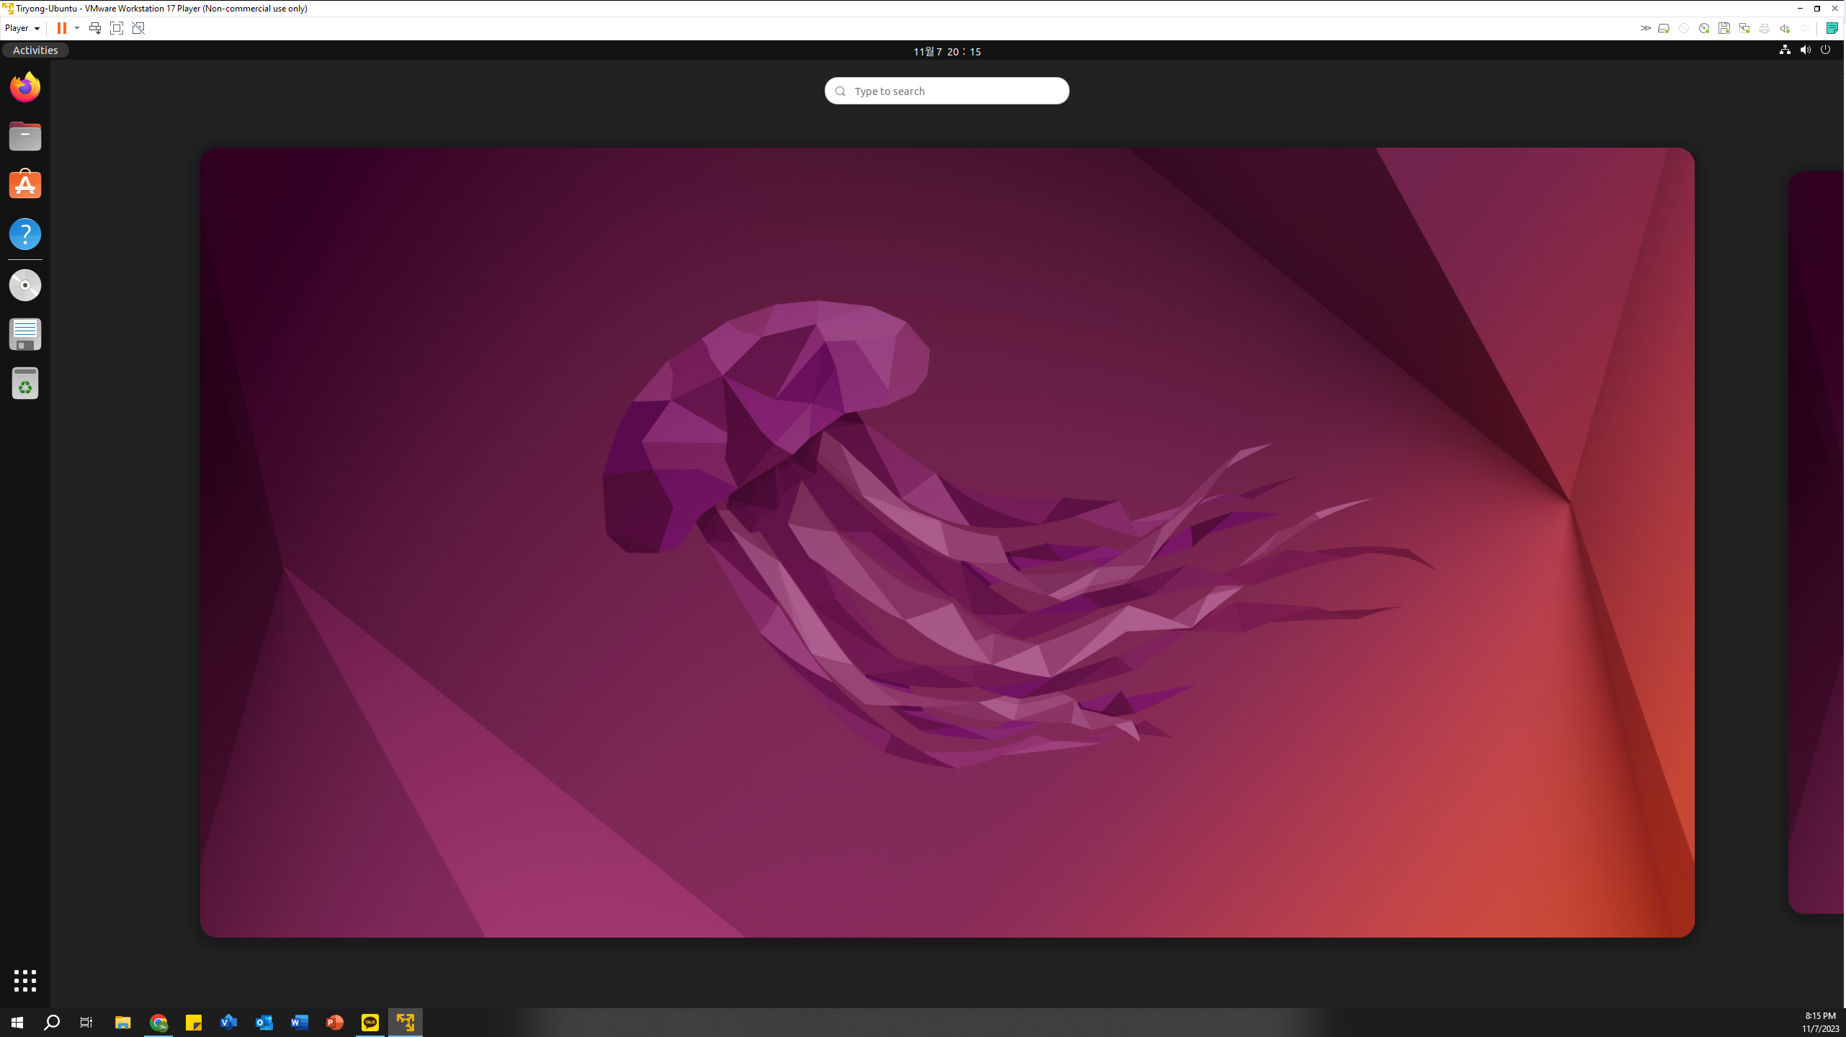Viewport: 1846px width, 1037px height.
Task: Open Ubuntu Software from the dock
Action: [x=25, y=184]
